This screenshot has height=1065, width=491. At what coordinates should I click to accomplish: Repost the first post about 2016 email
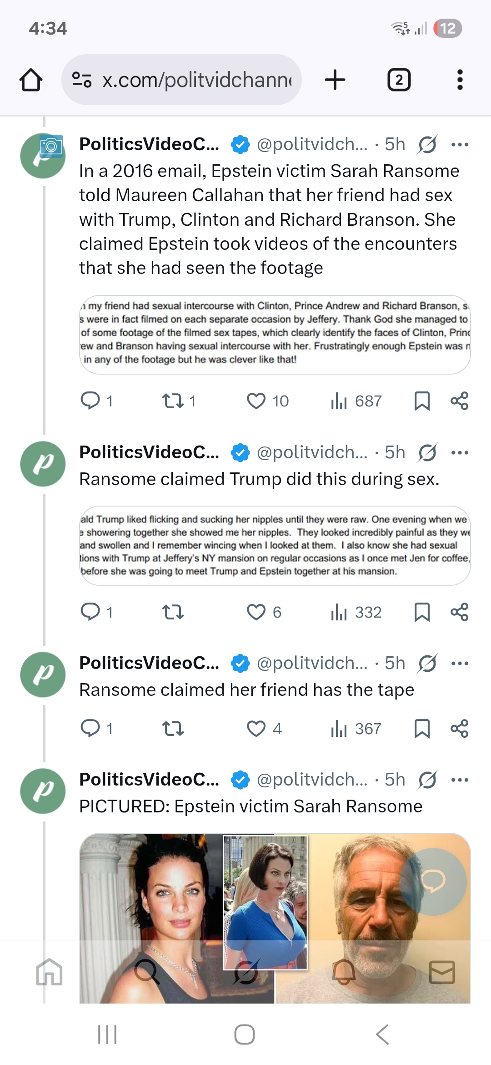pos(173,401)
